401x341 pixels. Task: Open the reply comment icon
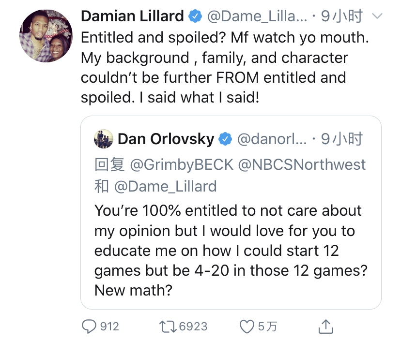coord(89,326)
